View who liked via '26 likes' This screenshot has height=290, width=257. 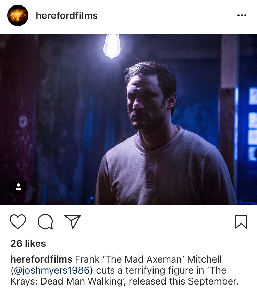28,243
